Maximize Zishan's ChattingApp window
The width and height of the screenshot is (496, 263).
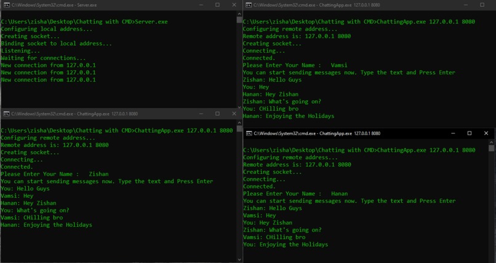pyautogui.click(x=217, y=114)
